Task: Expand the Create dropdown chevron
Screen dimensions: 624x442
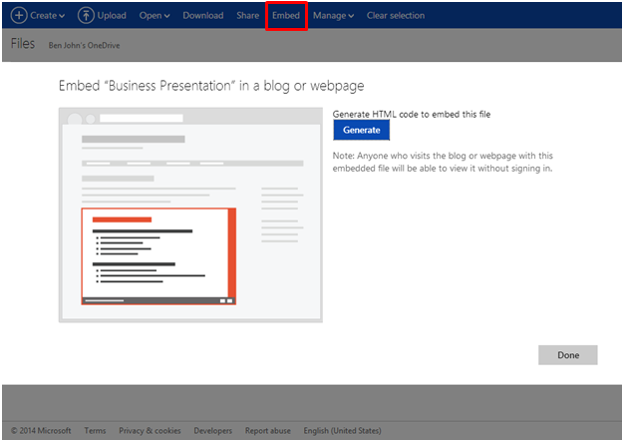Action: click(x=62, y=16)
